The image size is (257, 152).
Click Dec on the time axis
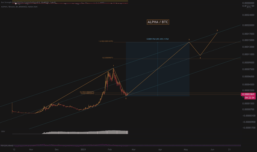57,150
